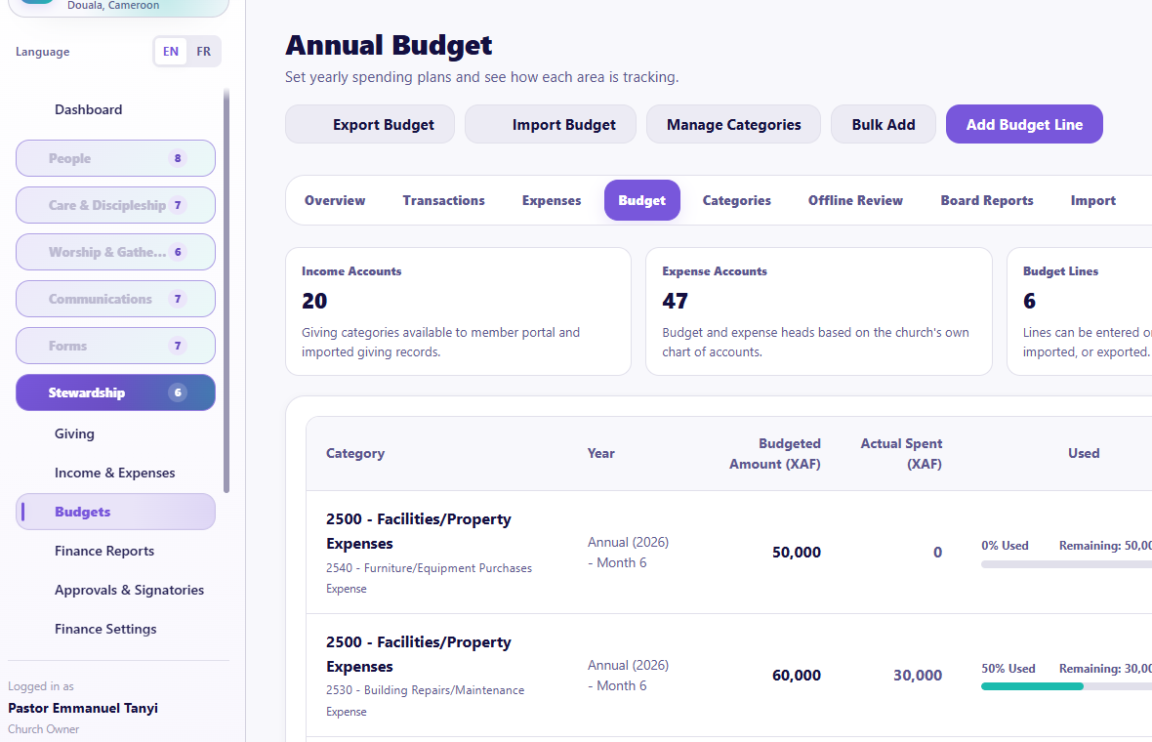This screenshot has height=742, width=1152.
Task: Click the 60,000 budgeted amount cell
Action: (796, 676)
